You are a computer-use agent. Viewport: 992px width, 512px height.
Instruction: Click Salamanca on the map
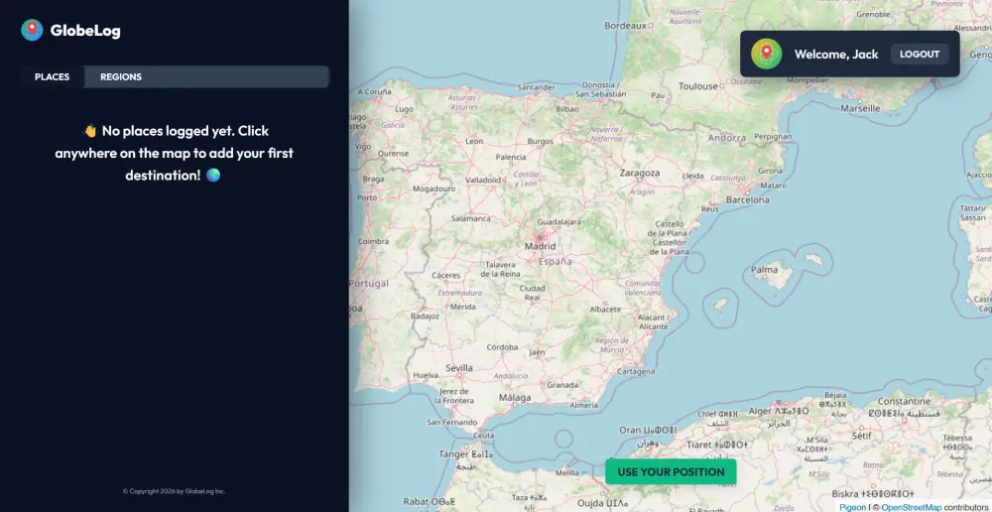470,218
